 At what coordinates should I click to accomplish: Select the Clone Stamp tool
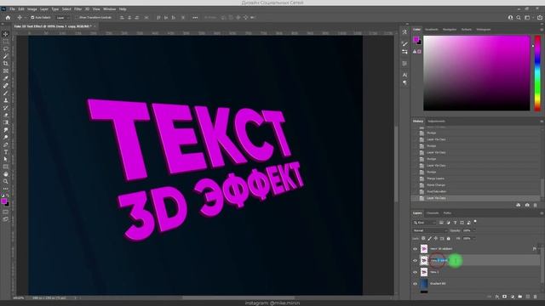point(6,100)
